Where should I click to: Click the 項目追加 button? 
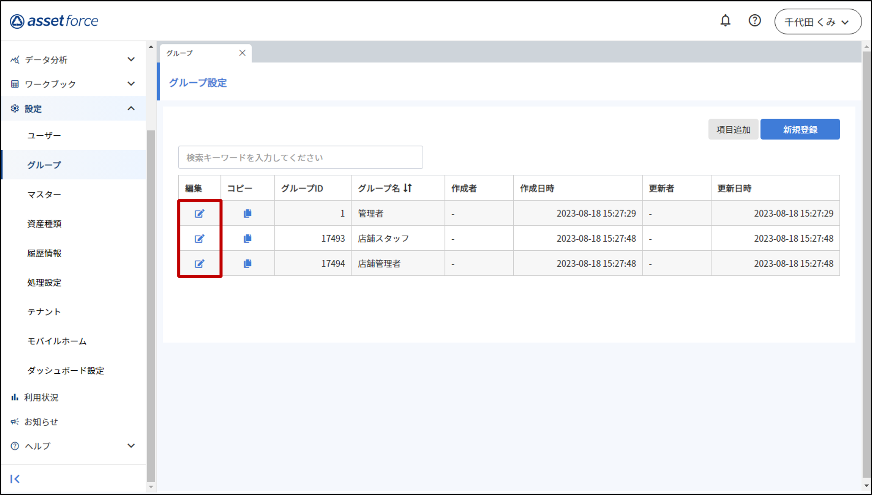tap(733, 130)
